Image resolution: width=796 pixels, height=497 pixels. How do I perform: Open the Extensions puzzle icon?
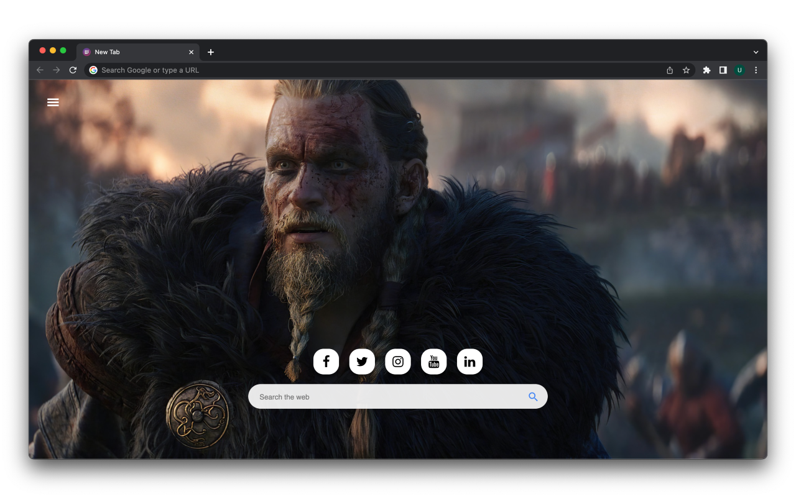[x=706, y=70]
